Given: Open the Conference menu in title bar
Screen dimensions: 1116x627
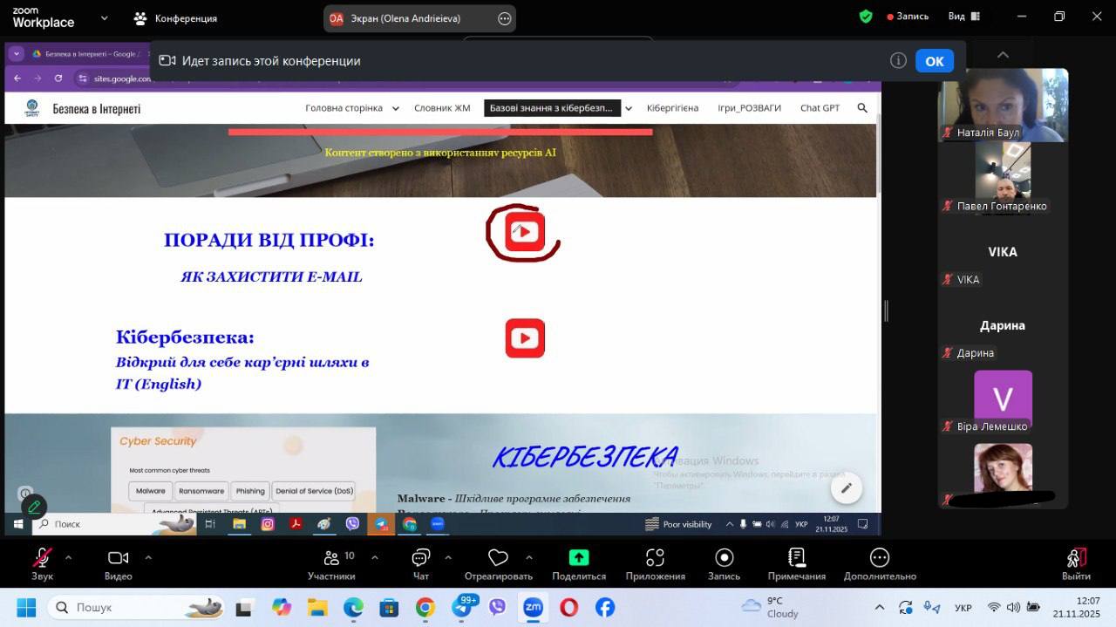Looking at the screenshot, I should [175, 18].
